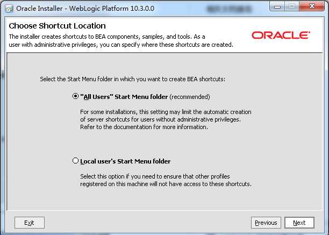Click the Next button
The image size is (329, 235).
pos(299,223)
